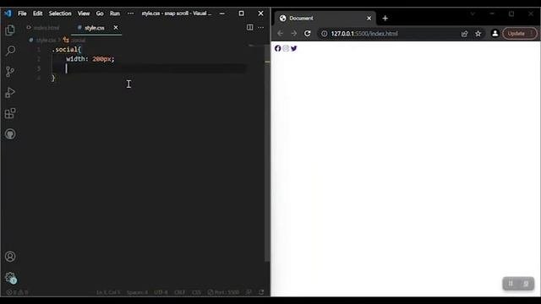The width and height of the screenshot is (541, 304).
Task: Open the Selection menu
Action: pyautogui.click(x=60, y=14)
